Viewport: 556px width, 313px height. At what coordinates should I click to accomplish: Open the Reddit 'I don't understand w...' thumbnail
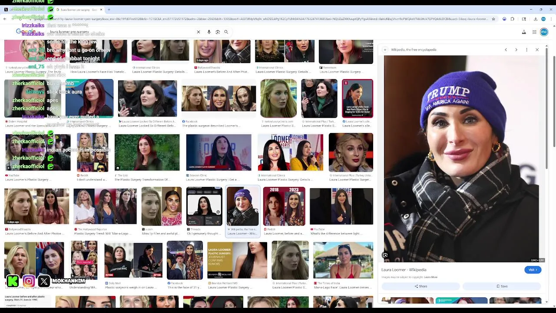[x=92, y=152]
